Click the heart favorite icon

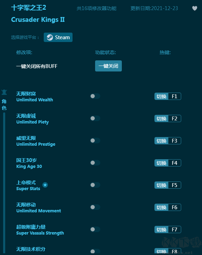click(194, 8)
